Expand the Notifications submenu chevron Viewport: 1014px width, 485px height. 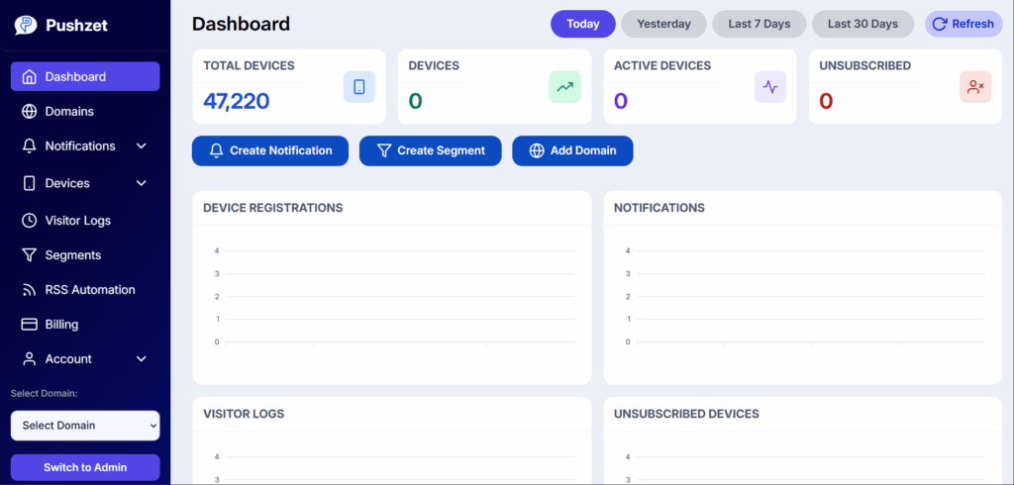[142, 146]
